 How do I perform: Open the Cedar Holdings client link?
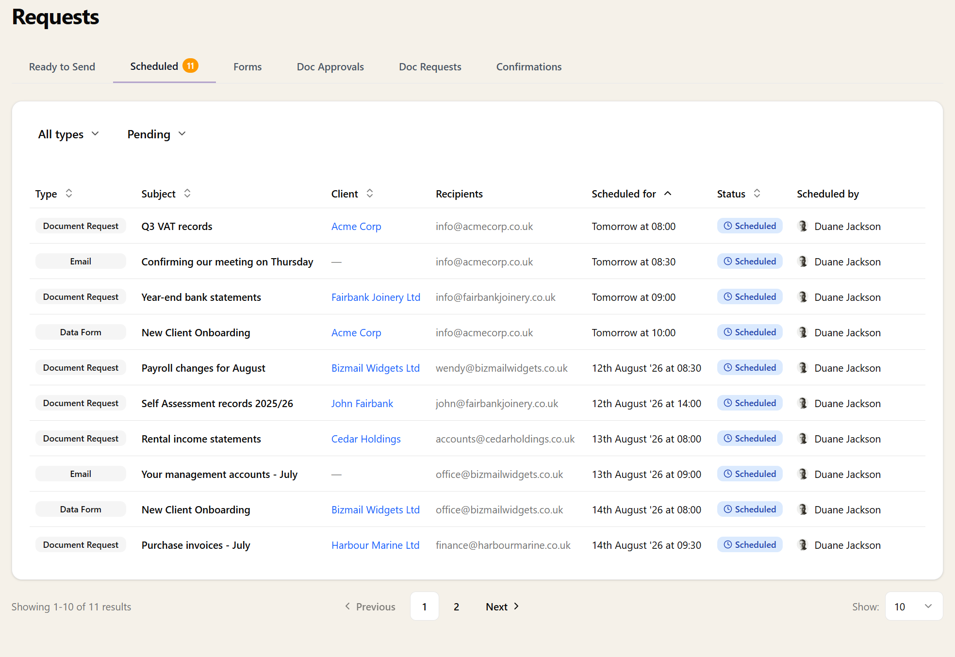coord(366,439)
